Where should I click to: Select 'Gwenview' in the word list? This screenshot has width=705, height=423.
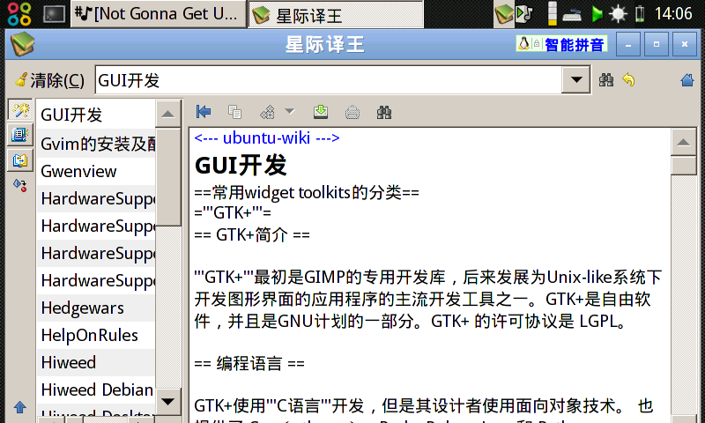(96, 171)
